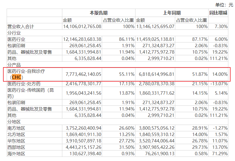Click the -1.27% decline value

[x=220, y=128]
